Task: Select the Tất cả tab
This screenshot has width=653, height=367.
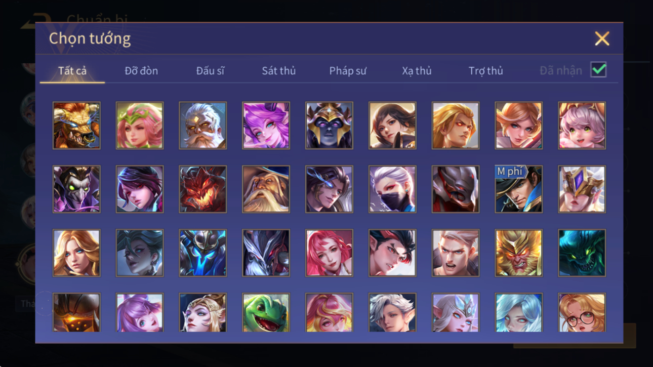Action: tap(72, 71)
